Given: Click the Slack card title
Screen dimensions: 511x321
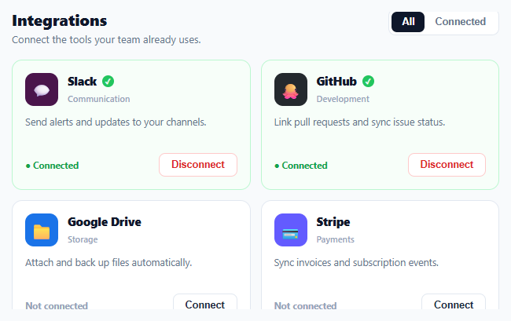Looking at the screenshot, I should (82, 82).
